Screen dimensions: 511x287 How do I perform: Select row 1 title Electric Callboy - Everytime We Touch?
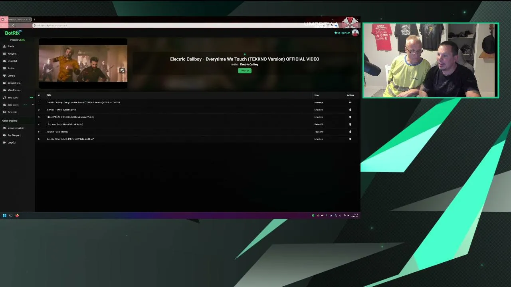tap(83, 102)
